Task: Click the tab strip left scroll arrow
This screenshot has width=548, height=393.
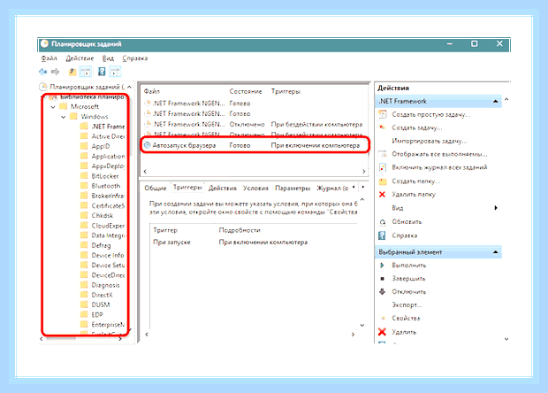Action: (x=354, y=188)
